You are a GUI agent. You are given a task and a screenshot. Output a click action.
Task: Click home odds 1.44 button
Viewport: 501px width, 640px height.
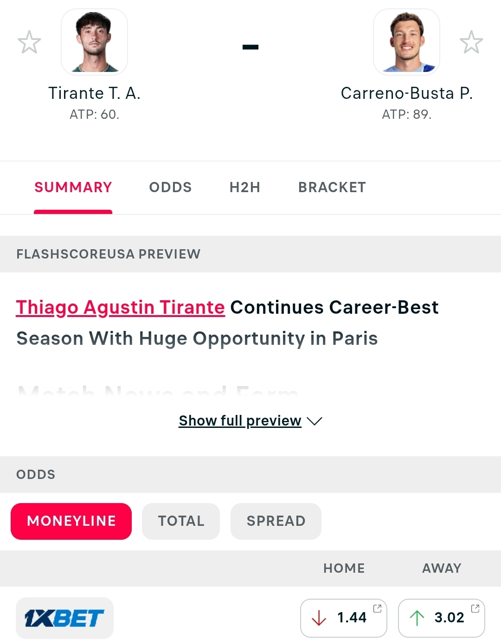click(344, 618)
